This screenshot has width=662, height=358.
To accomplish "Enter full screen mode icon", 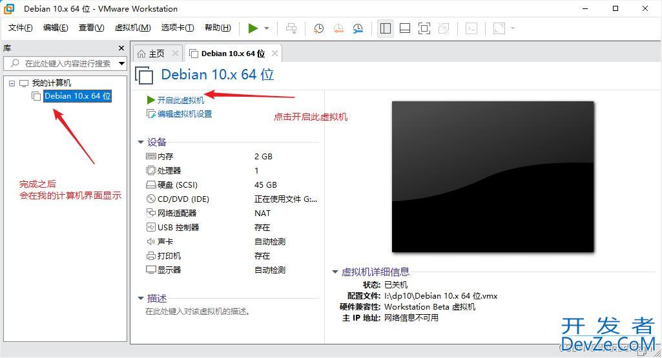I will tap(424, 28).
